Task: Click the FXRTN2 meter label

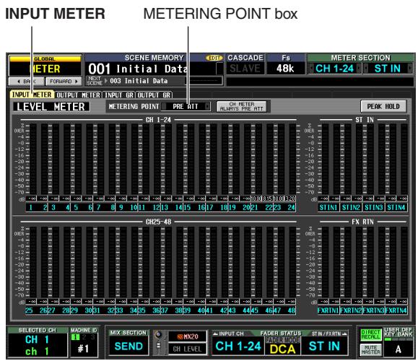Action: point(351,310)
